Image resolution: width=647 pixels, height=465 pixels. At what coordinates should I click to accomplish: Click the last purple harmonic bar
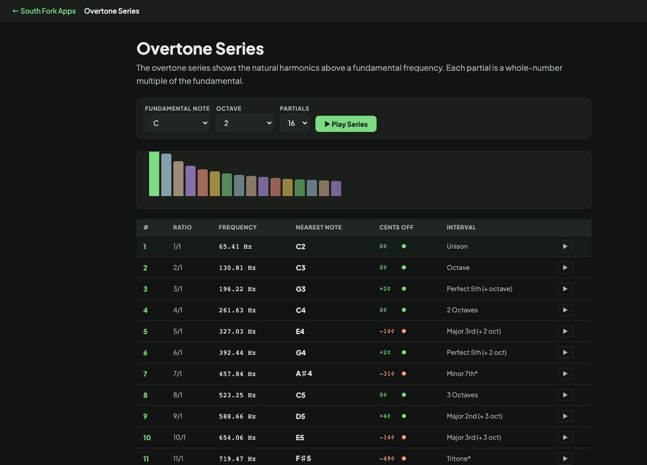[336, 189]
